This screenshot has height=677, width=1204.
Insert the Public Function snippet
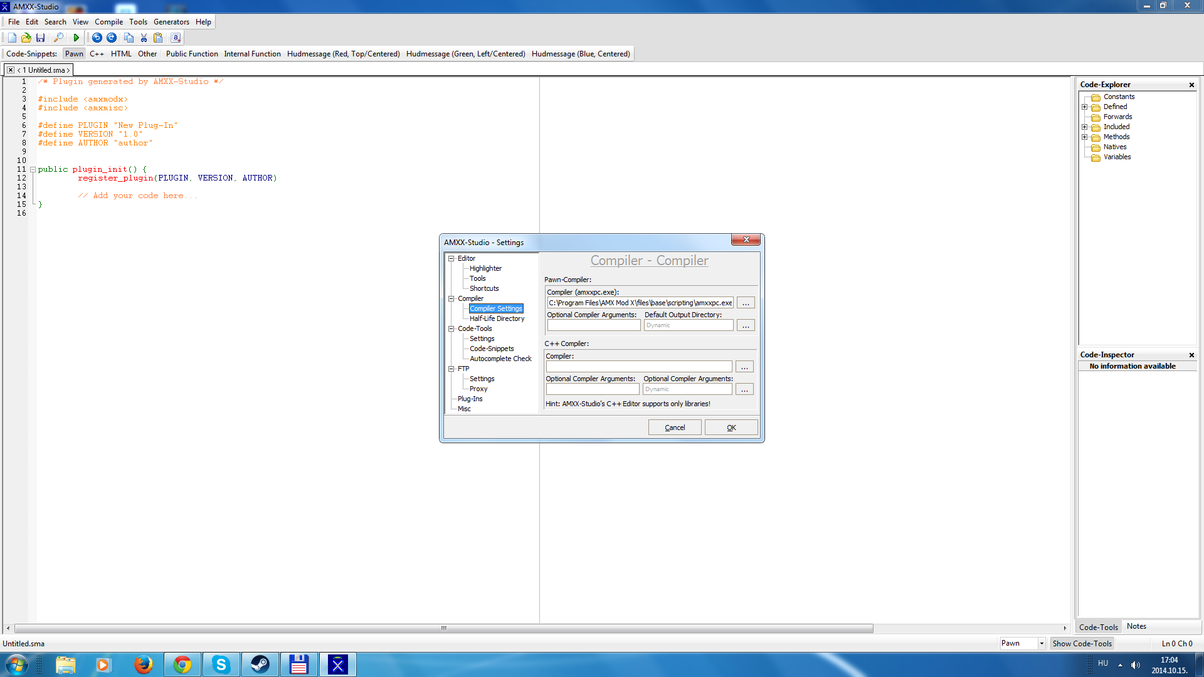pos(192,54)
